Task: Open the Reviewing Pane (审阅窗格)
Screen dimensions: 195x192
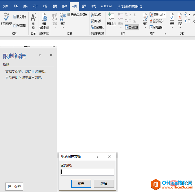Action: [156, 27]
